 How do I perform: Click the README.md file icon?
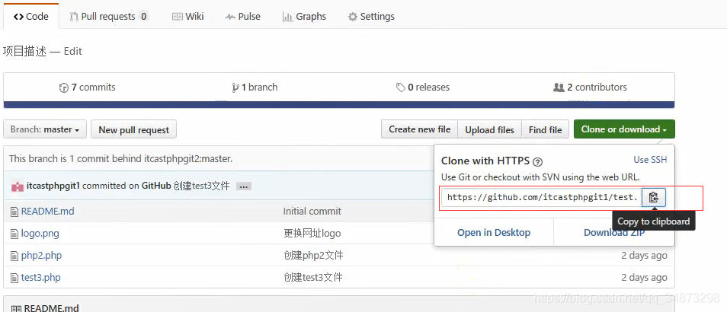coord(14,212)
